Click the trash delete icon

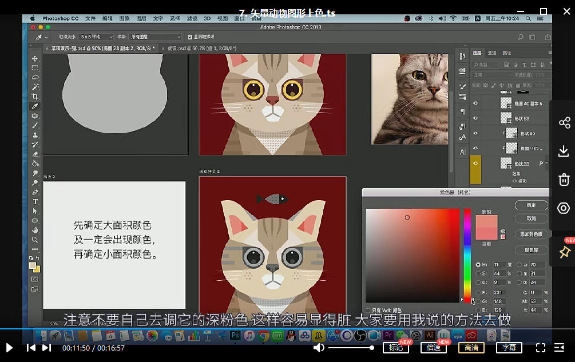pyautogui.click(x=564, y=180)
